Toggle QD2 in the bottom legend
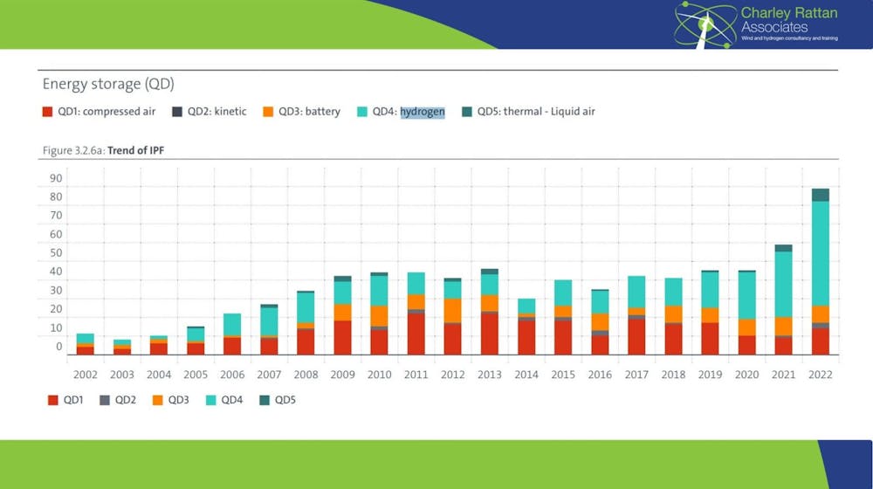Screen dimensions: 873x489 (x=118, y=400)
